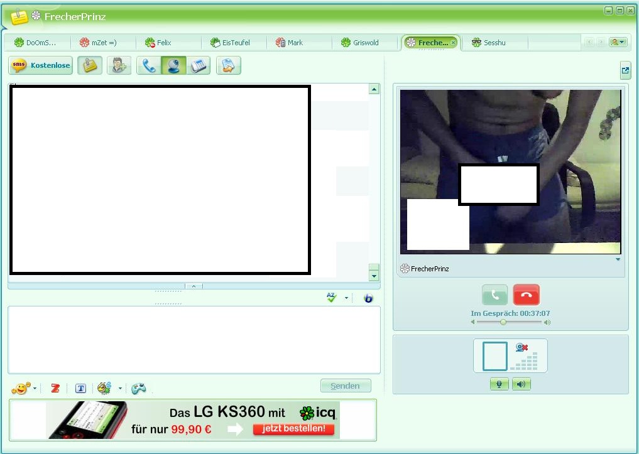This screenshot has height=454, width=639.
Task: Start a voice call with the phone icon
Action: (x=149, y=65)
